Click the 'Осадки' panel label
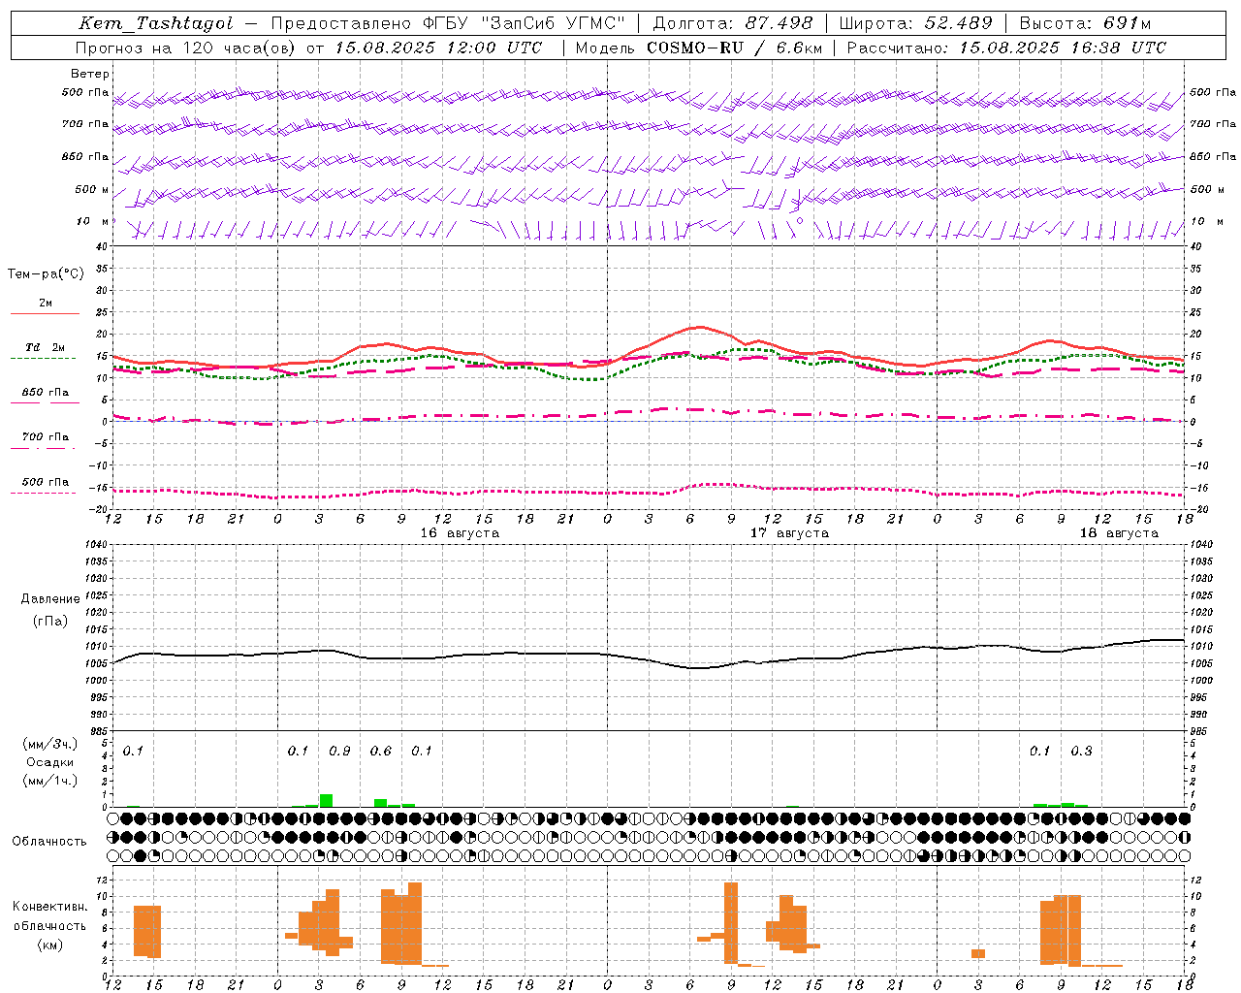Viewport: 1241px width, 993px height. click(50, 762)
